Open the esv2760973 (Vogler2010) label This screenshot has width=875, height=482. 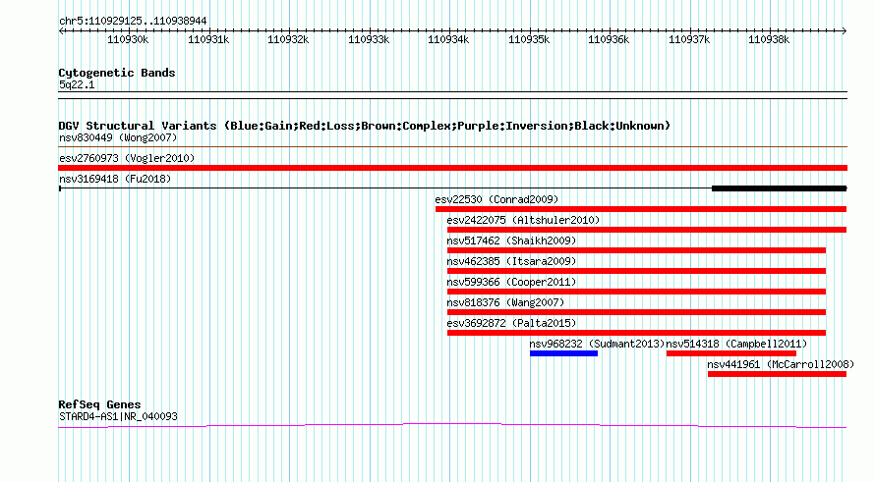pyautogui.click(x=127, y=158)
